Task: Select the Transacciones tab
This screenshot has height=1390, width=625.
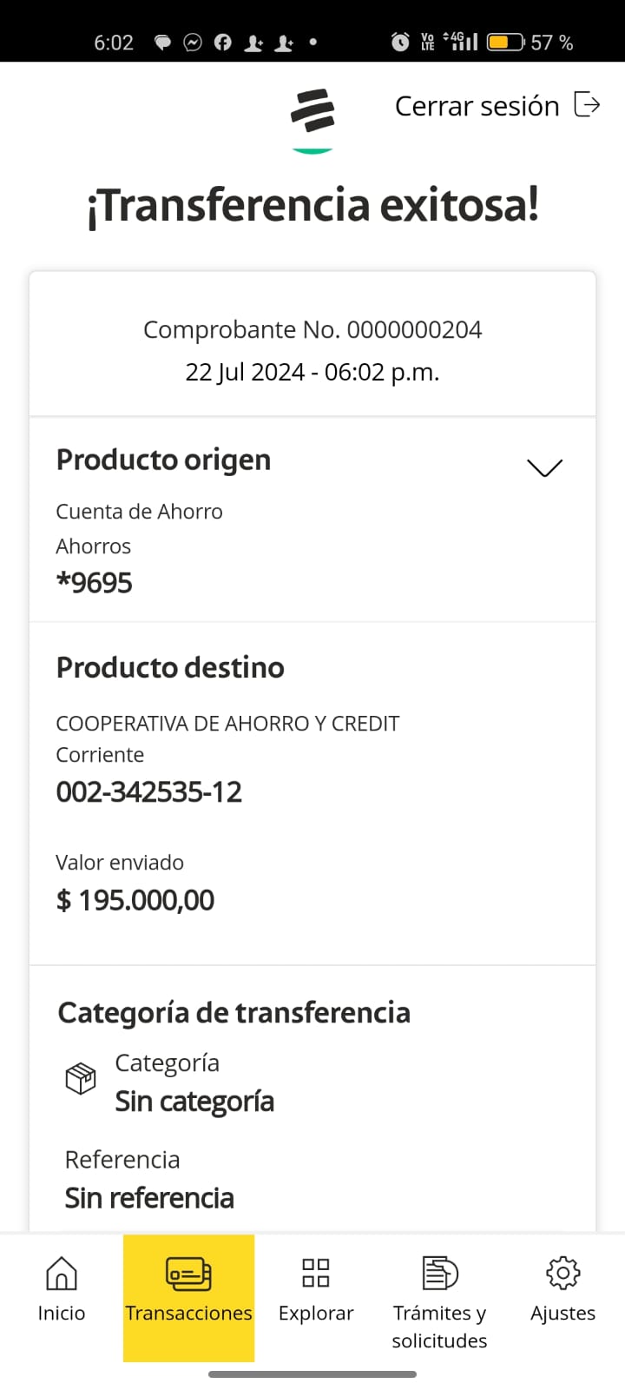Action: [188, 1289]
